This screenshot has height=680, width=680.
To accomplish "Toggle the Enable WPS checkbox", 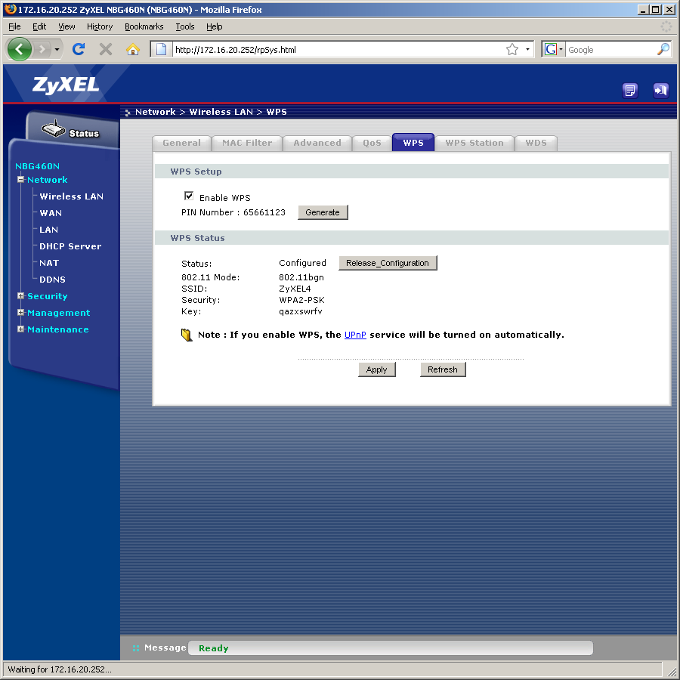I will point(189,196).
